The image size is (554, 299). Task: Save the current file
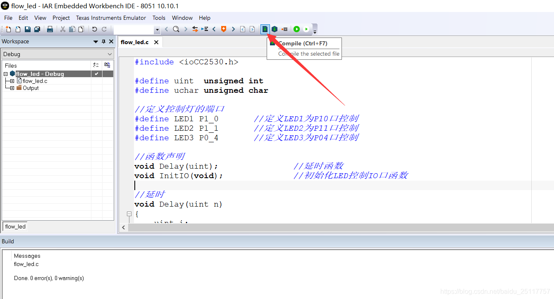click(27, 29)
